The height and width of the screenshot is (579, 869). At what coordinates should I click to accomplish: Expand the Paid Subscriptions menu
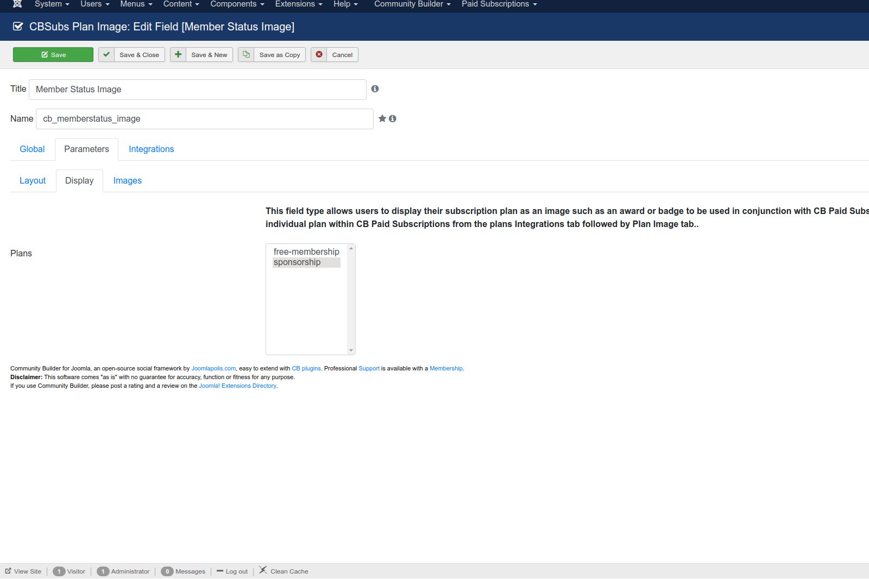click(499, 4)
